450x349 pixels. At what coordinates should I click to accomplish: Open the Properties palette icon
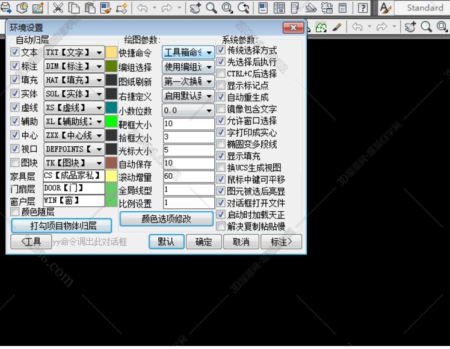pos(263,8)
